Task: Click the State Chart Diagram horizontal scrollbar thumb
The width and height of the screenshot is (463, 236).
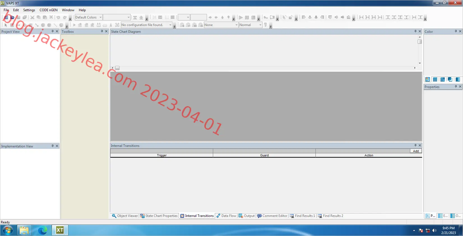Action: coord(118,68)
